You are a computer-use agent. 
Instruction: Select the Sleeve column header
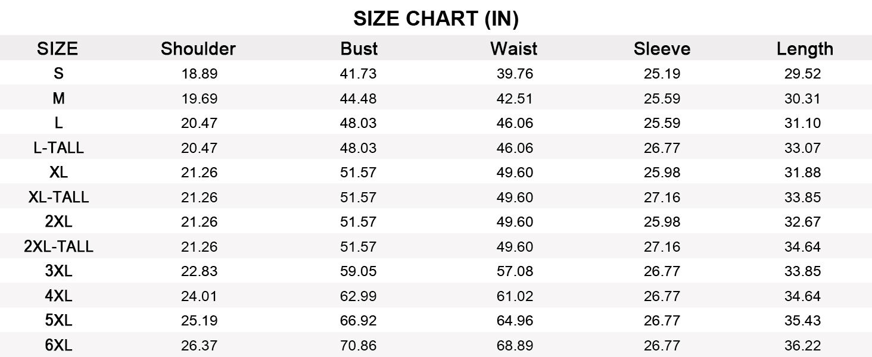662,49
